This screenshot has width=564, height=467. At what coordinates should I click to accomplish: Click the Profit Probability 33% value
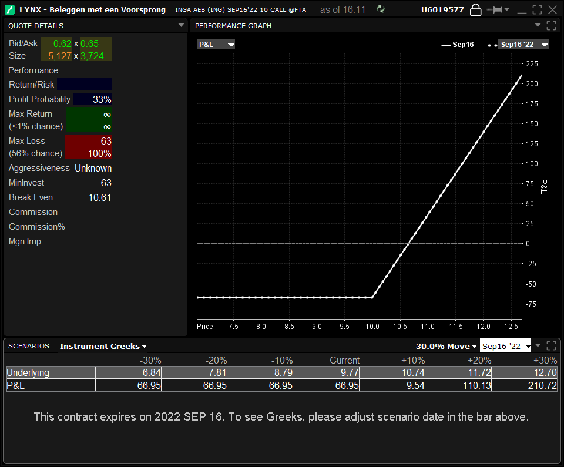[92, 99]
